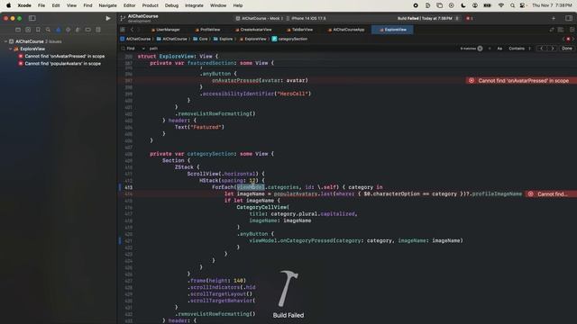Open the Report navigator icon

click(98, 30)
